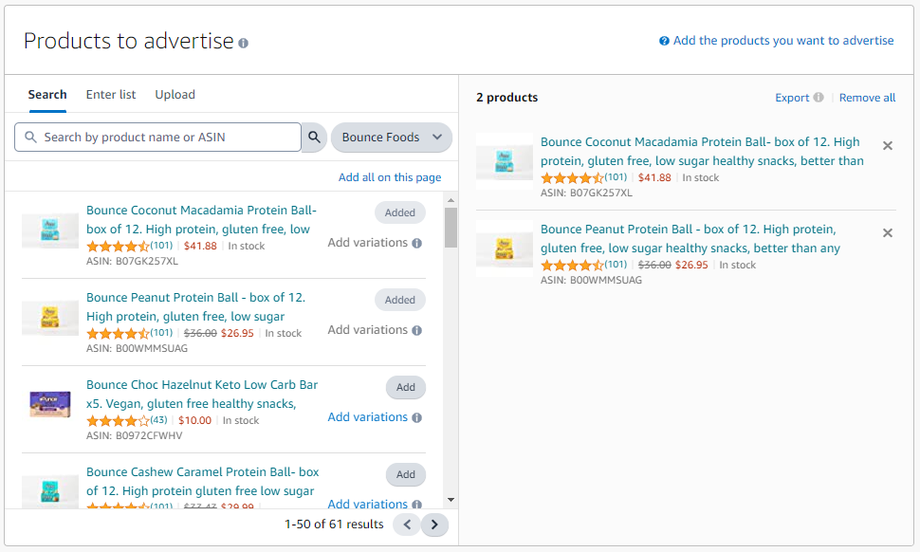Go to previous results page arrow
This screenshot has height=552, width=920.
407,524
